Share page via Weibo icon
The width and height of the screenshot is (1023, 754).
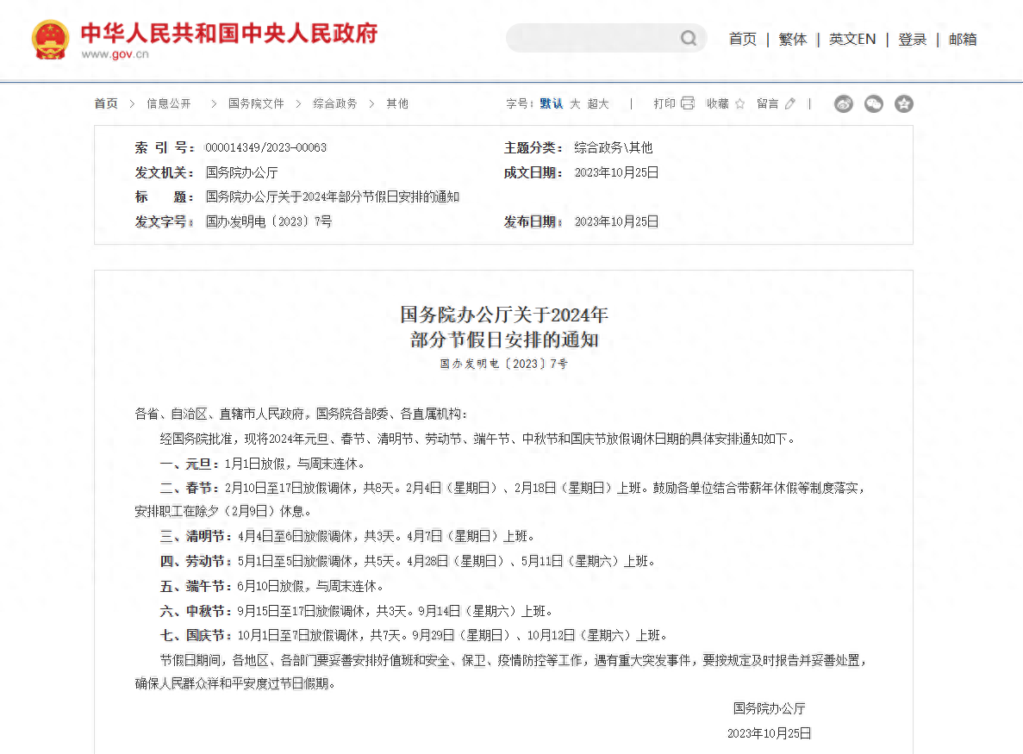coord(843,104)
